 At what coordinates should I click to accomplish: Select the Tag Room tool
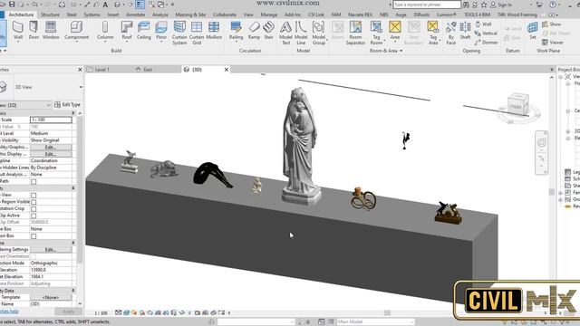[376, 33]
